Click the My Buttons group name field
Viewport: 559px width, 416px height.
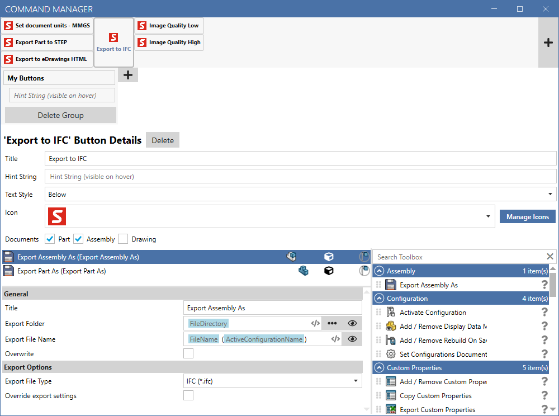click(x=59, y=78)
